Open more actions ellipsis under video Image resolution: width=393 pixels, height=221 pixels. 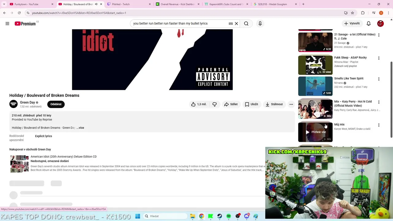pyautogui.click(x=291, y=104)
